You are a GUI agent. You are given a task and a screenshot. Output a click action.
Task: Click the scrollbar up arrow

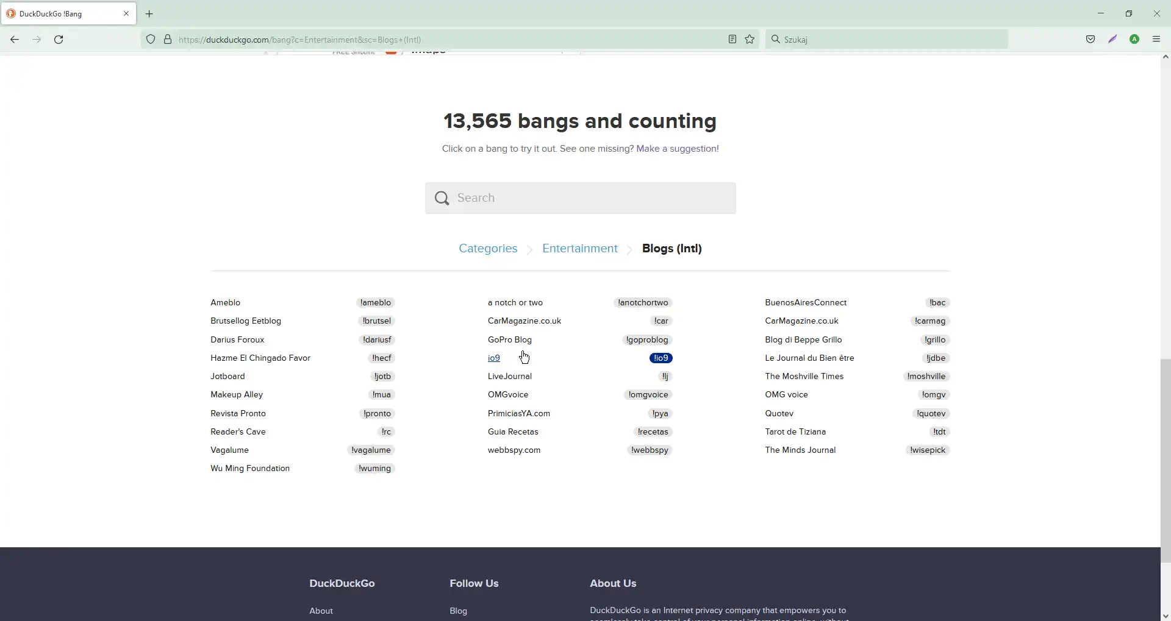[1166, 57]
